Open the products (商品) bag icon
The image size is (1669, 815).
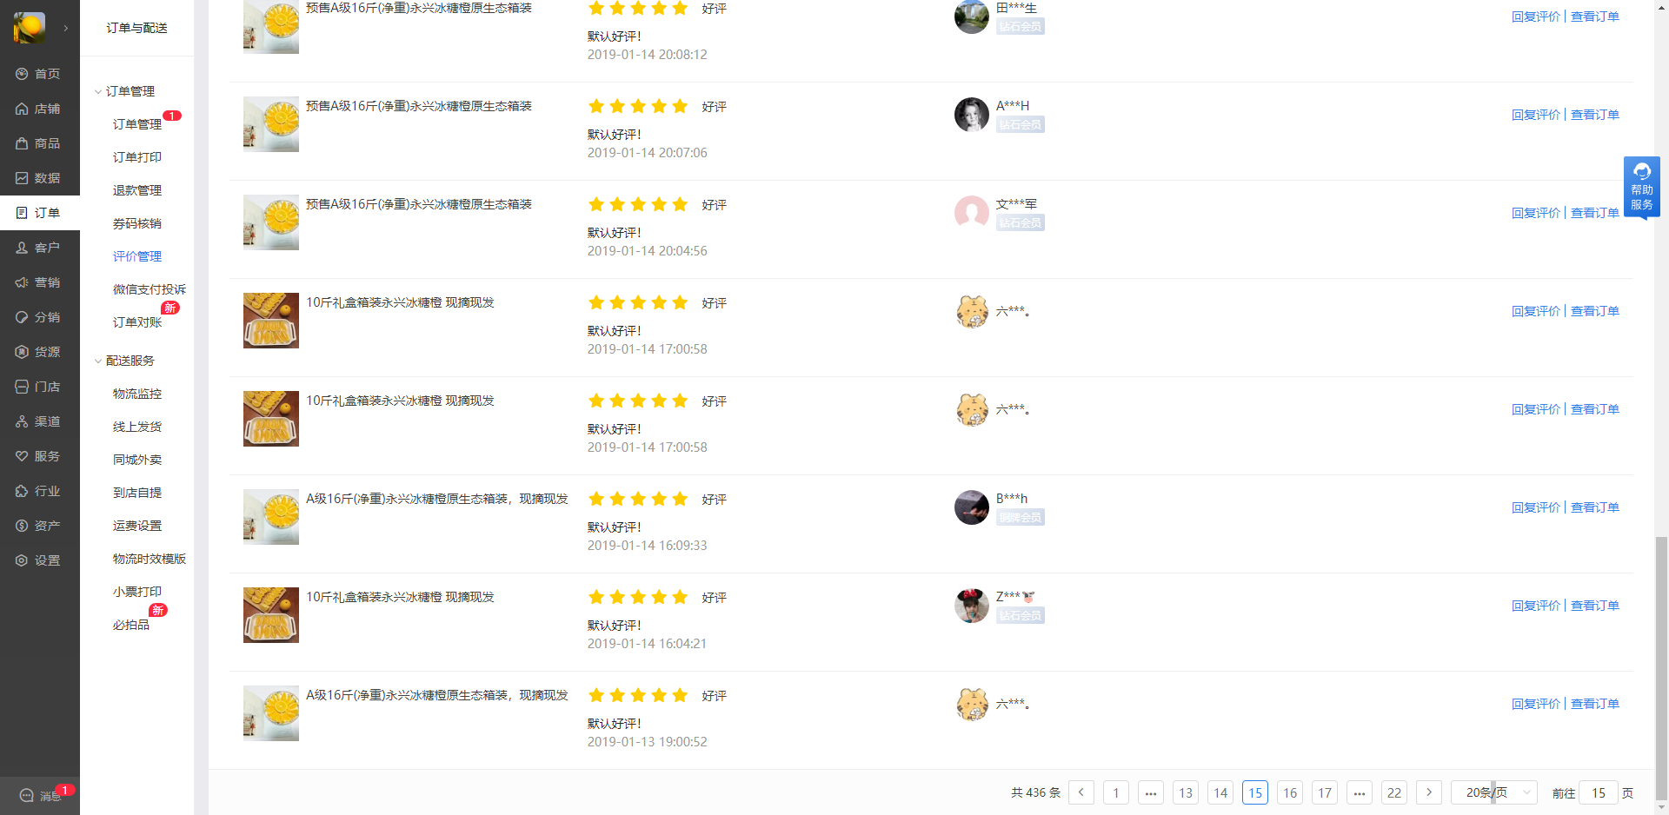22,143
